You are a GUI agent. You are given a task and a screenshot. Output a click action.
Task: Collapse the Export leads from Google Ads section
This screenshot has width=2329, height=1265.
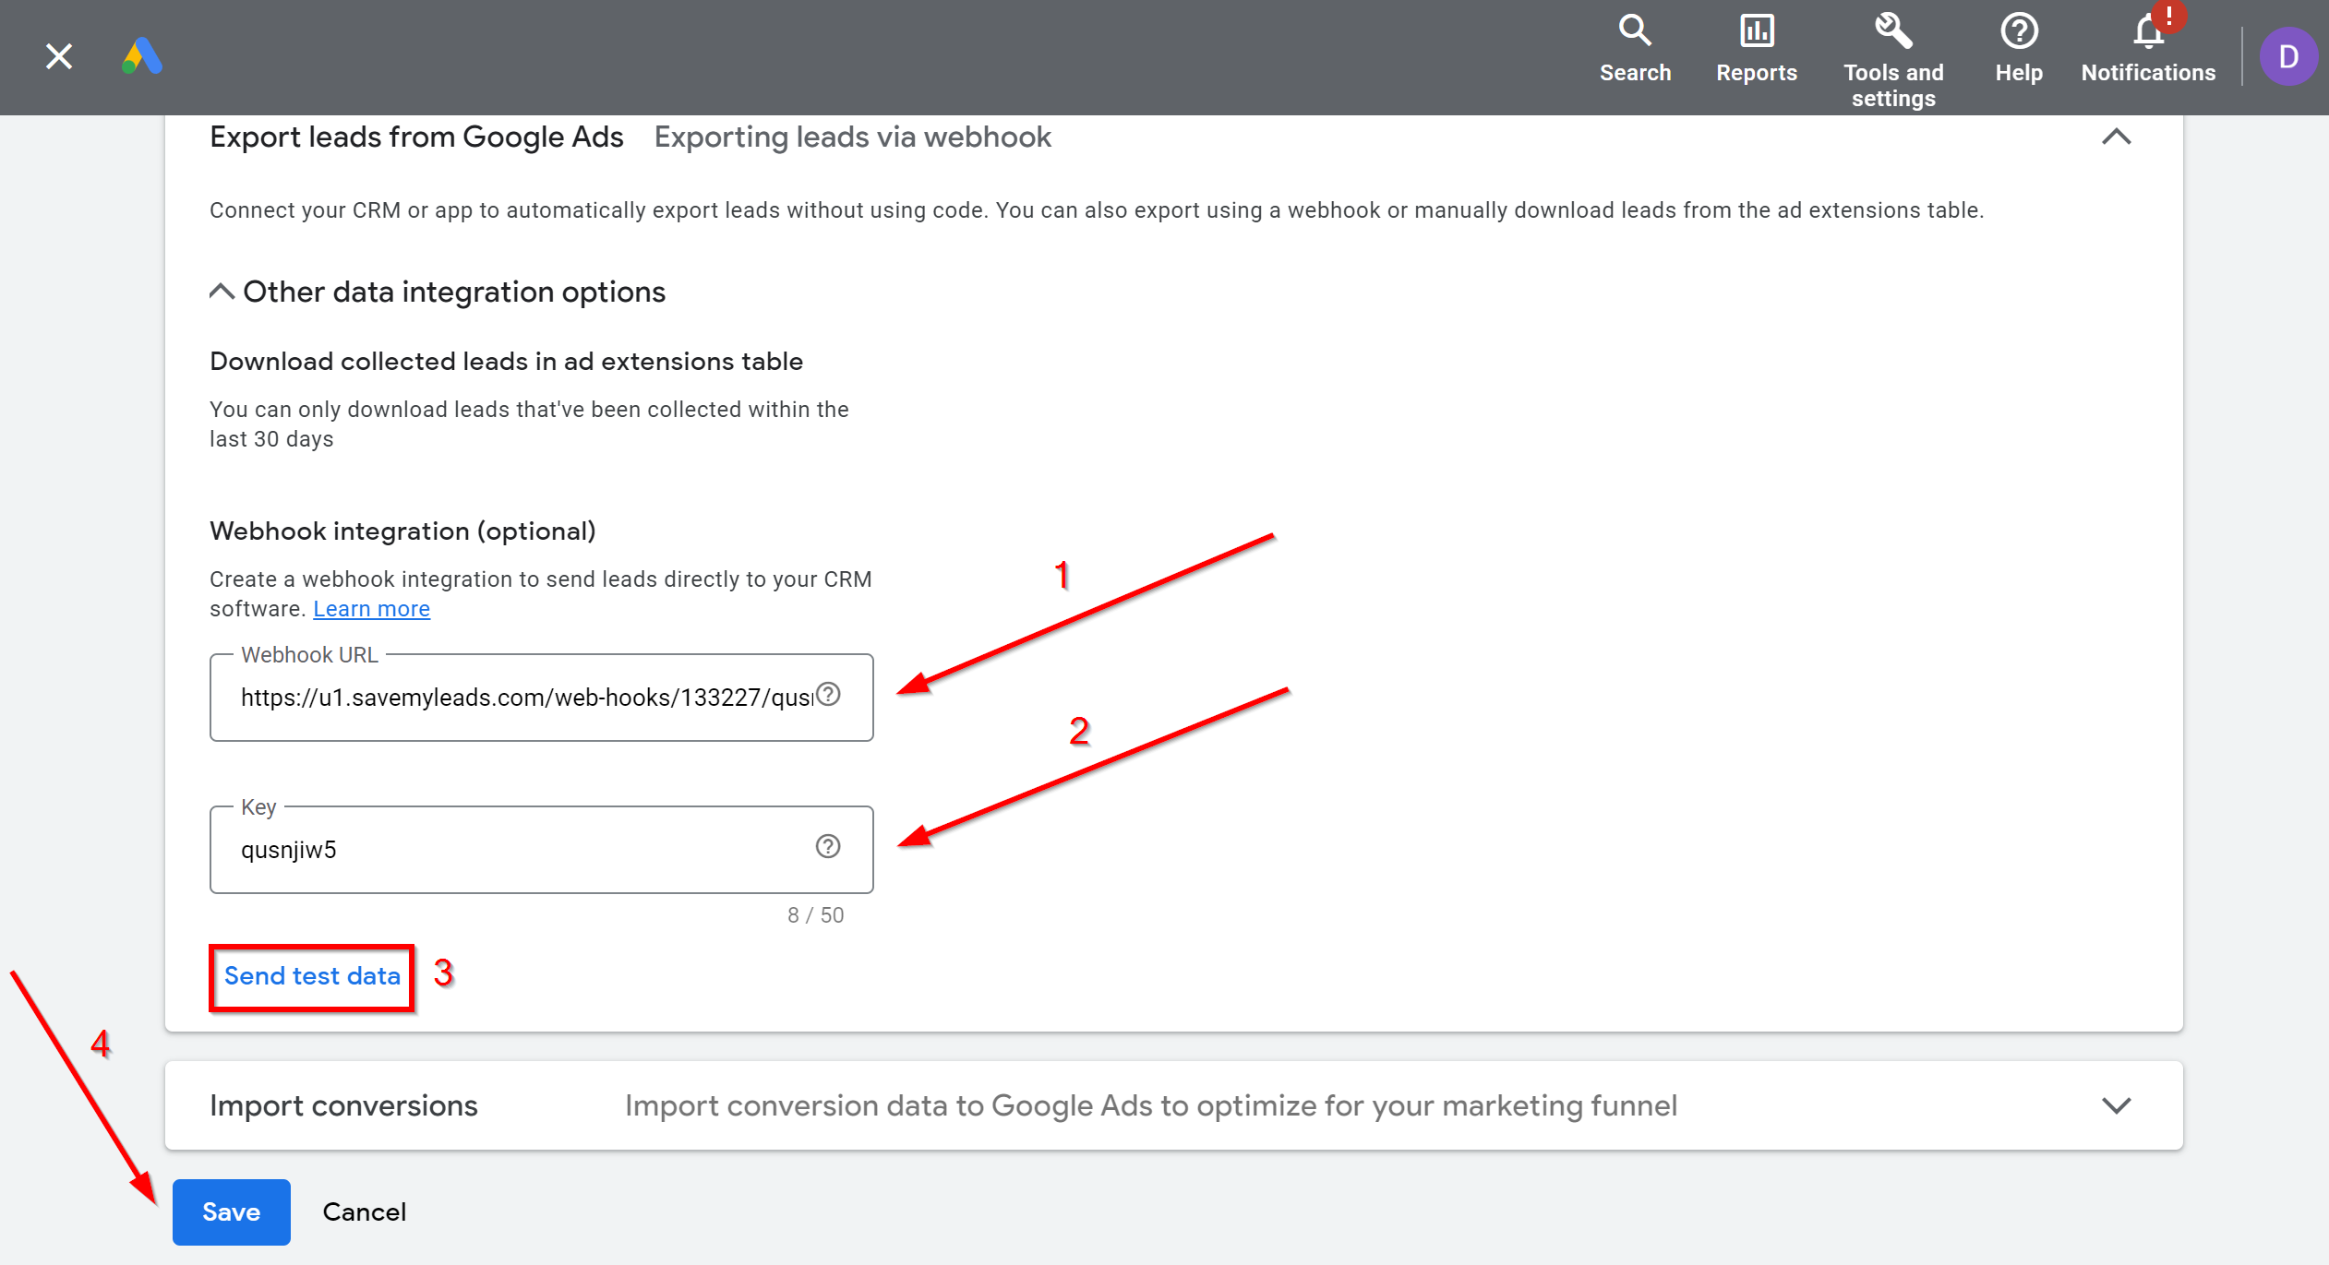[x=2116, y=137]
